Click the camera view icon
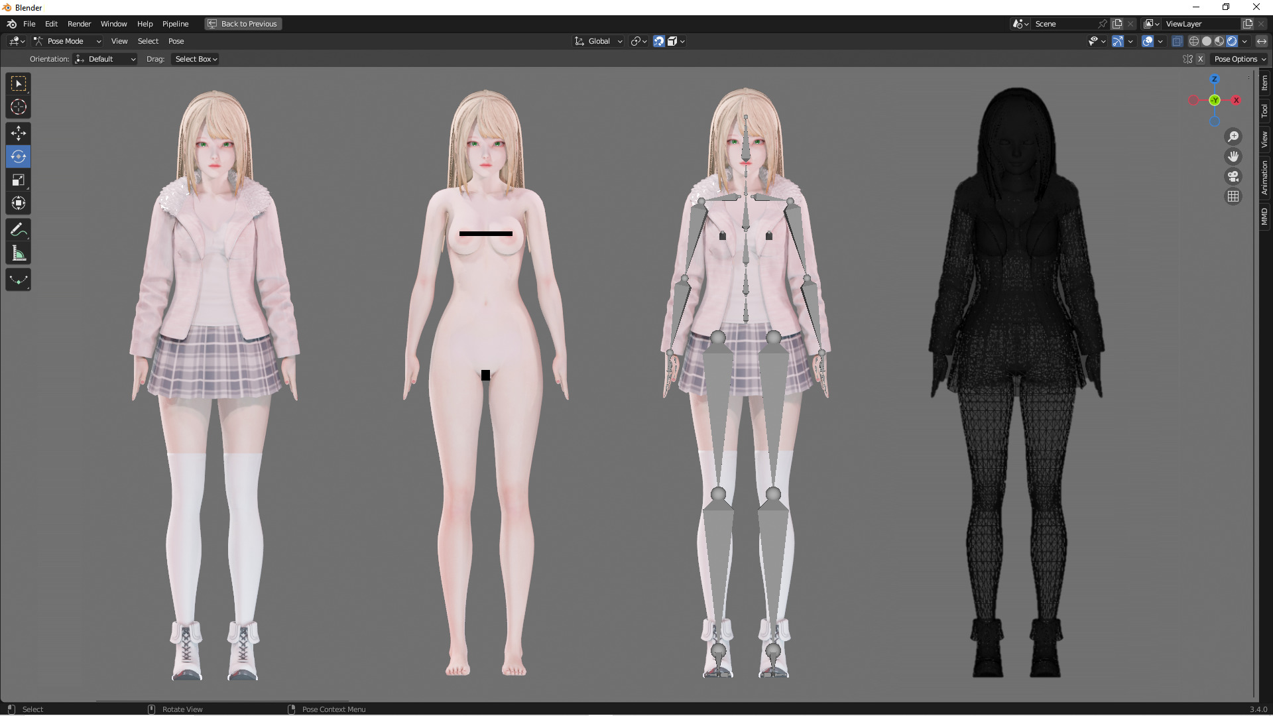Screen dimensions: 1273x716 pos(1233,176)
